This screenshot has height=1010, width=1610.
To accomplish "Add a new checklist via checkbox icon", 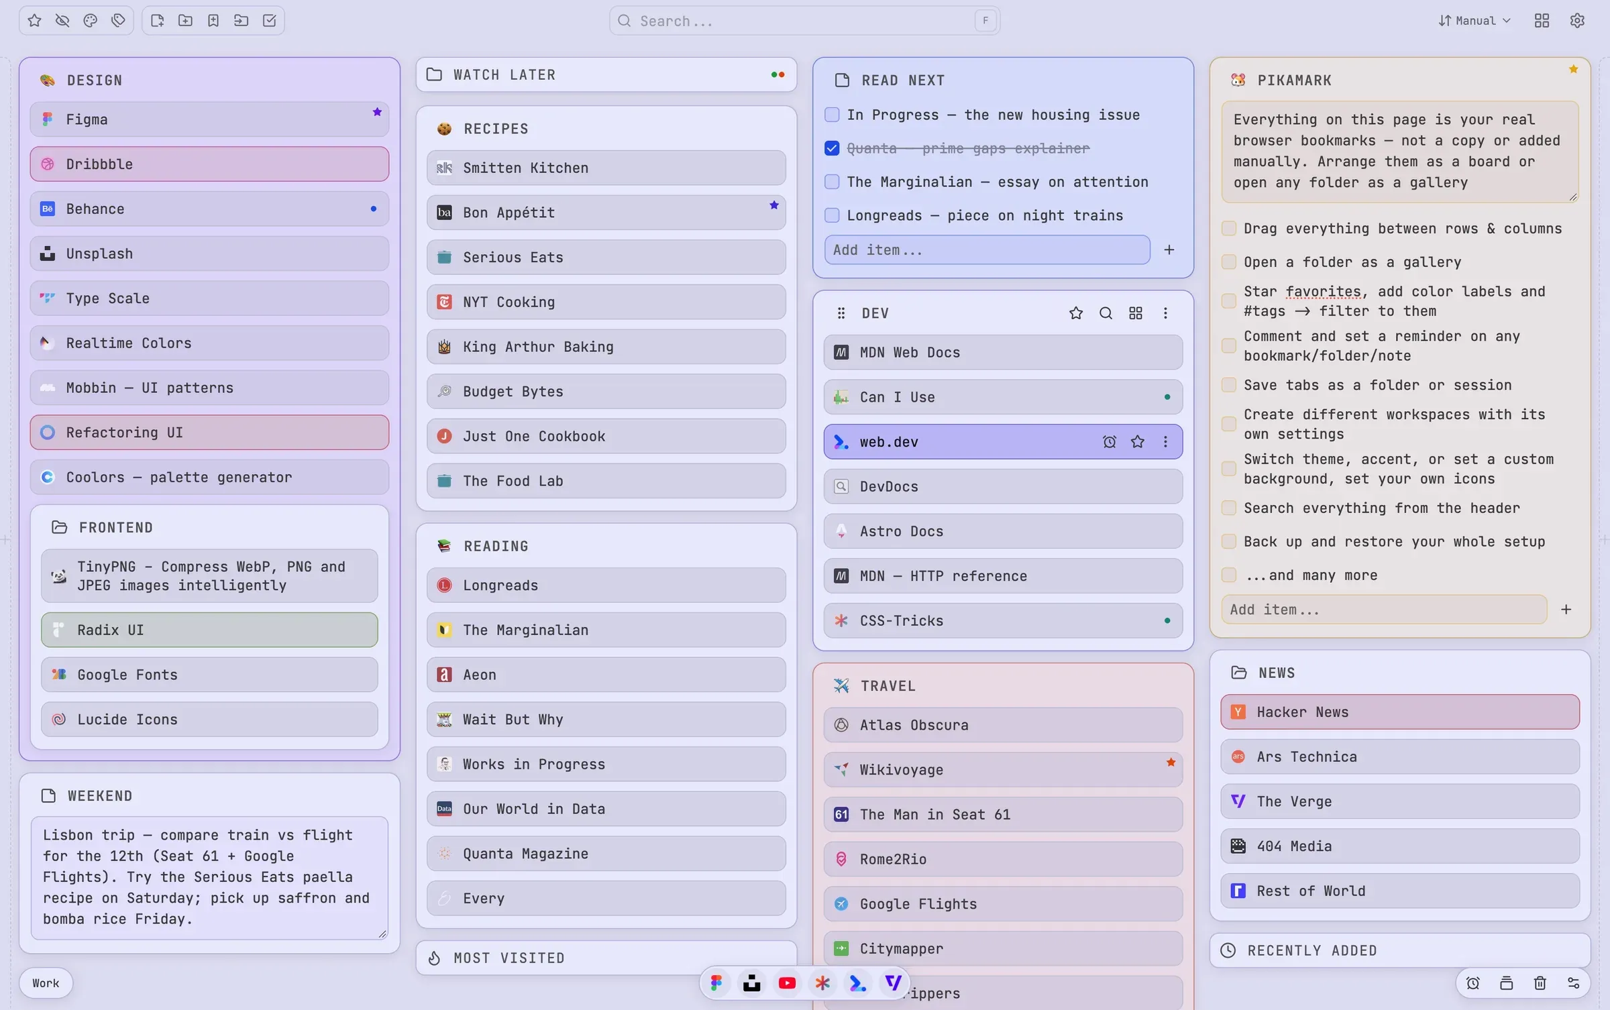I will (x=270, y=21).
